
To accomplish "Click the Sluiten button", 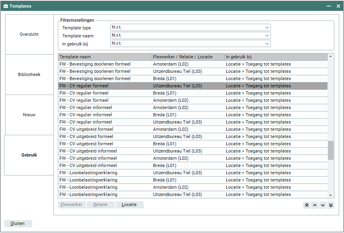I will [x=18, y=224].
